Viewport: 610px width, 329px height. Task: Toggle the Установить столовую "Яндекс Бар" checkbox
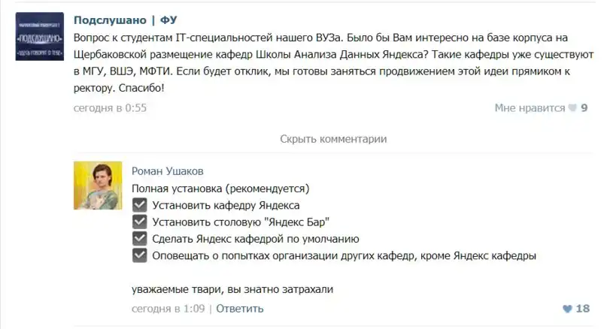pos(138,222)
